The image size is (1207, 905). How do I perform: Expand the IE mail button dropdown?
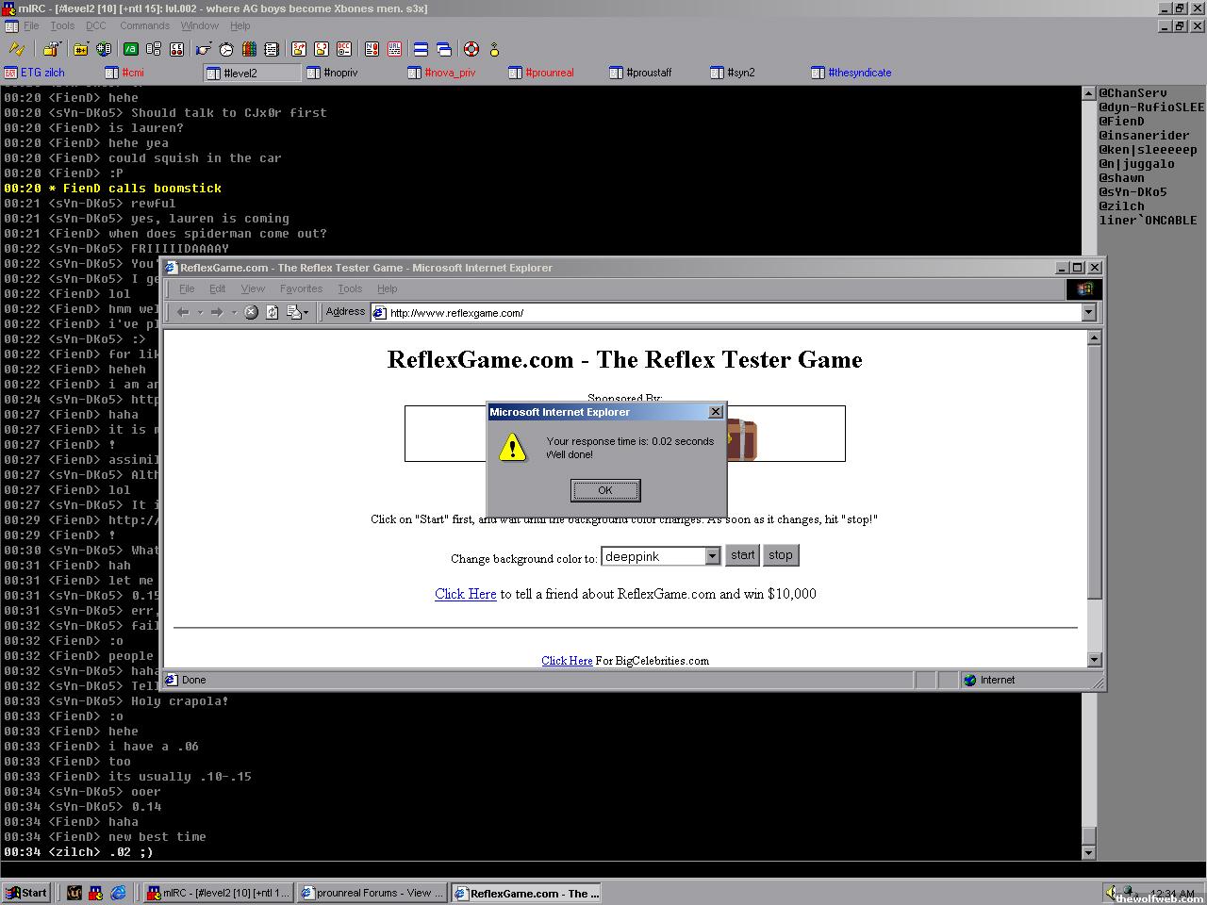click(306, 312)
